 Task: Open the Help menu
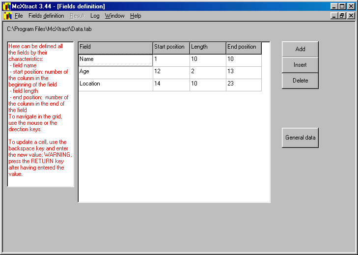(136, 16)
